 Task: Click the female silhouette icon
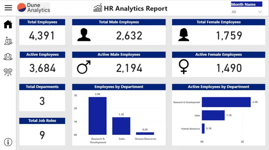point(184,35)
